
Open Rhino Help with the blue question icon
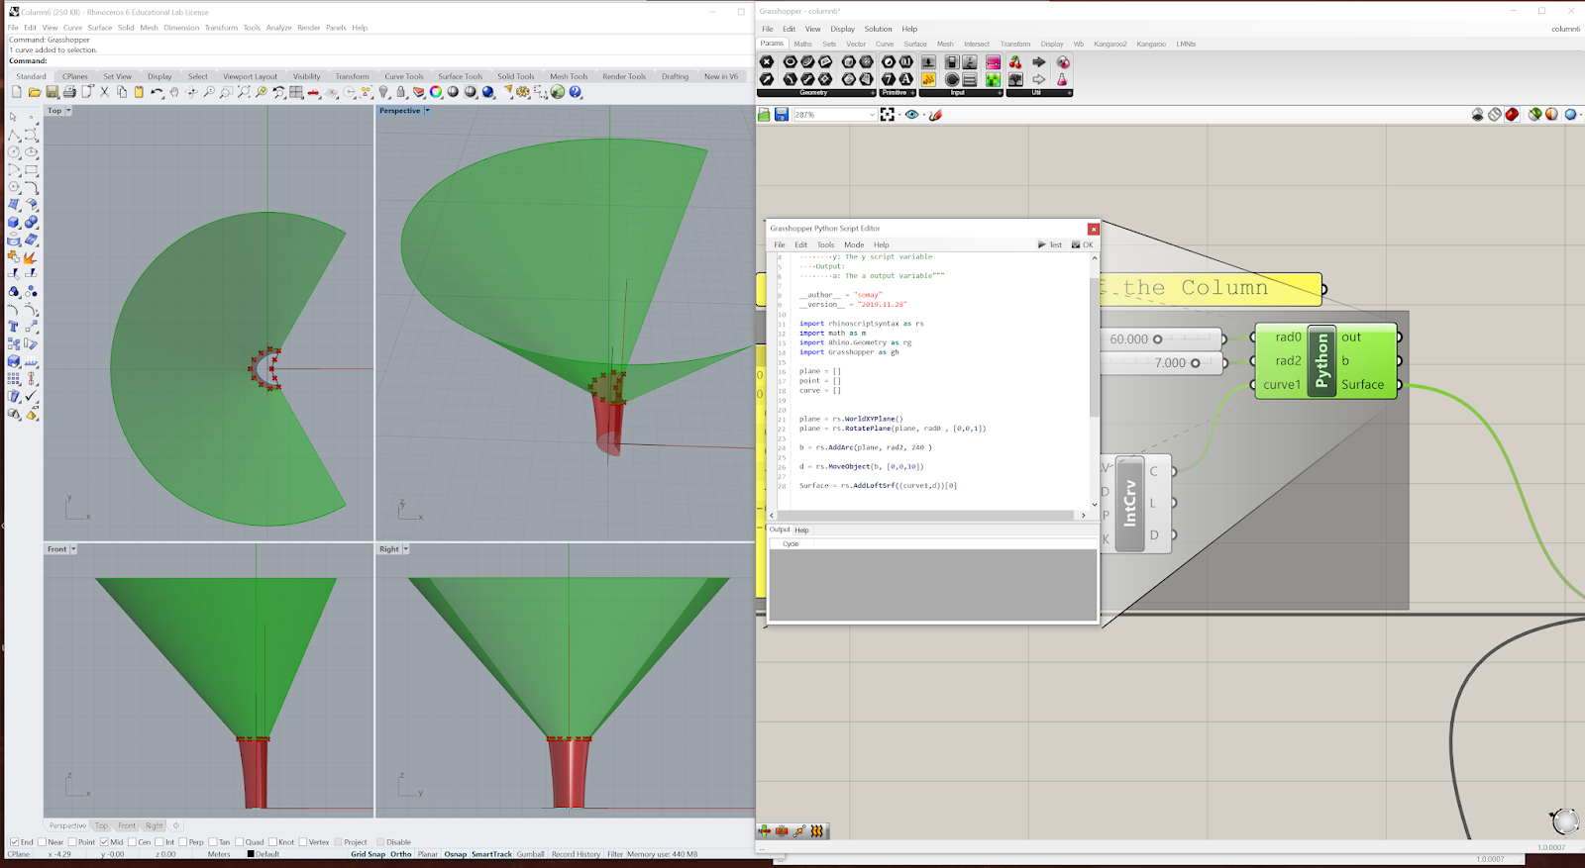click(575, 92)
